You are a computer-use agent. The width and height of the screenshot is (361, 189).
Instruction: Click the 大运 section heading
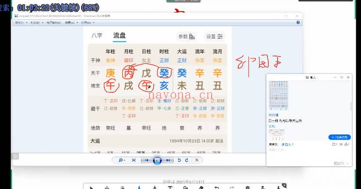click(95, 141)
